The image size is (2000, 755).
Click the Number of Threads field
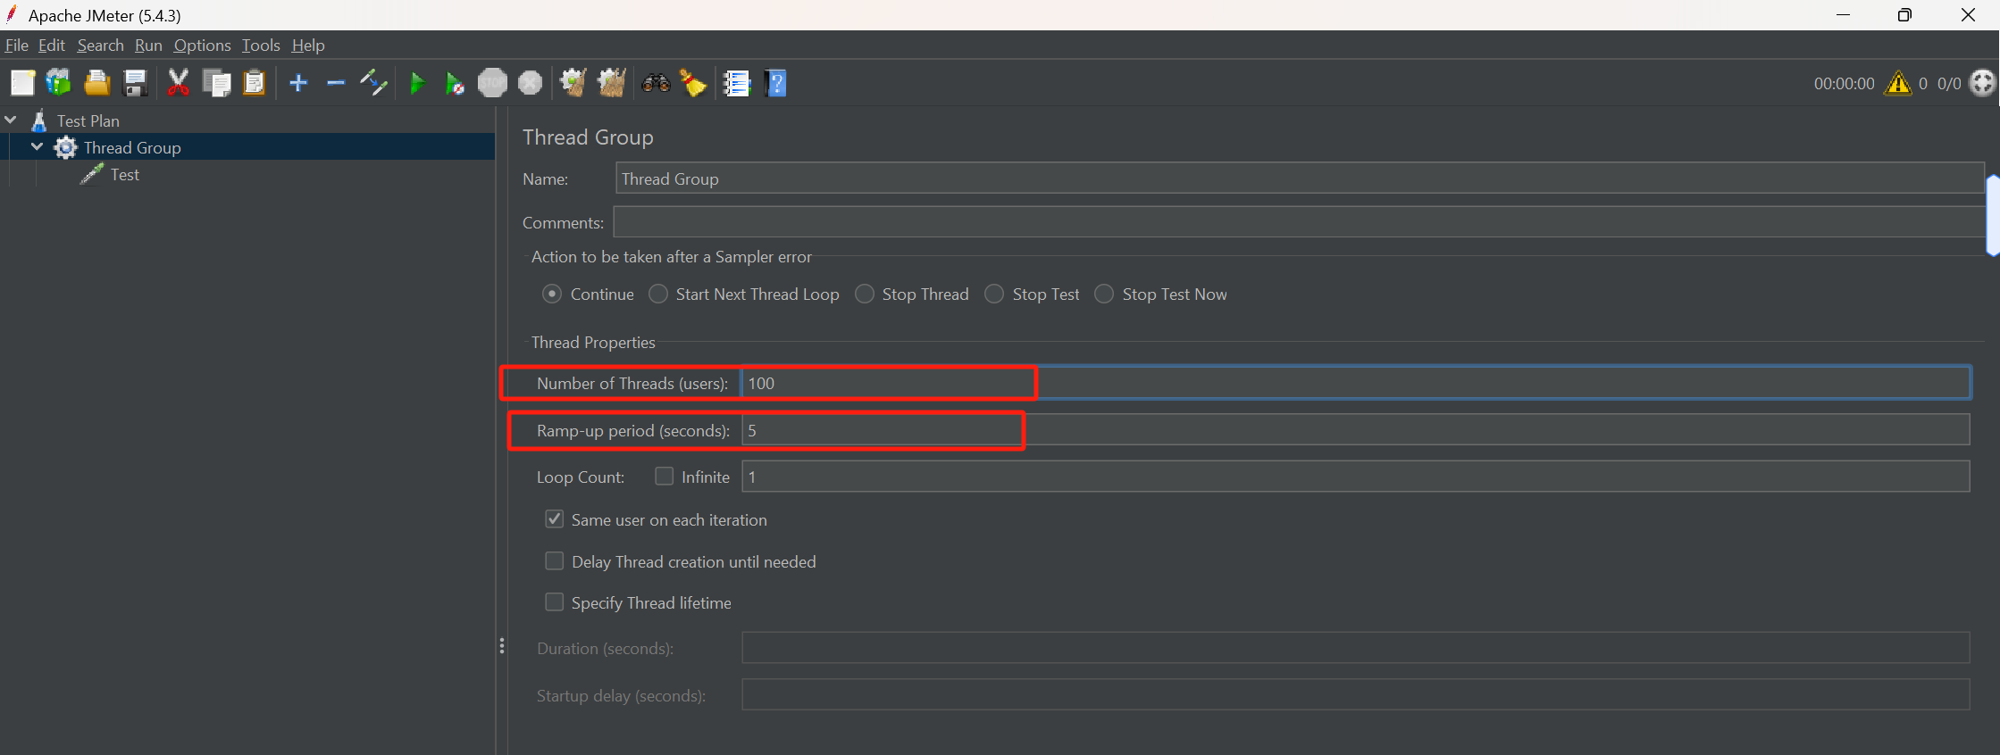[x=1356, y=383]
